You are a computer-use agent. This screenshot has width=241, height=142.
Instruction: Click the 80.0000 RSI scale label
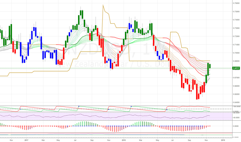237,113
